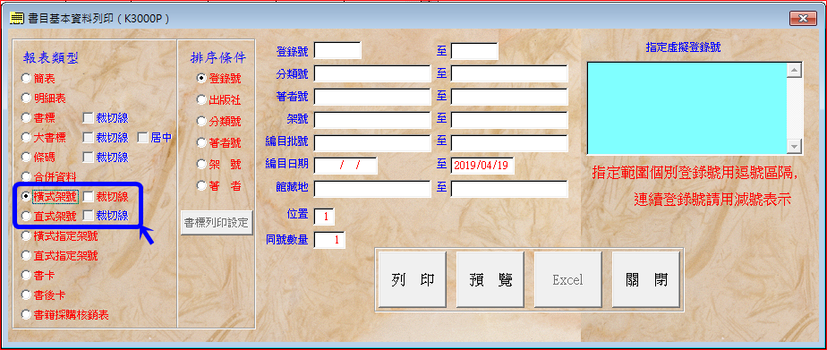Click the window title bar app icon
The width and height of the screenshot is (827, 350).
pos(17,19)
